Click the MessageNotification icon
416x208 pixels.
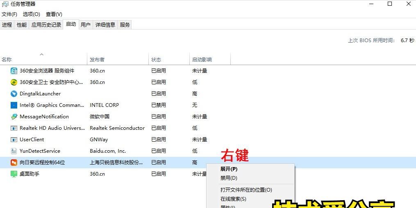pyautogui.click(x=14, y=117)
